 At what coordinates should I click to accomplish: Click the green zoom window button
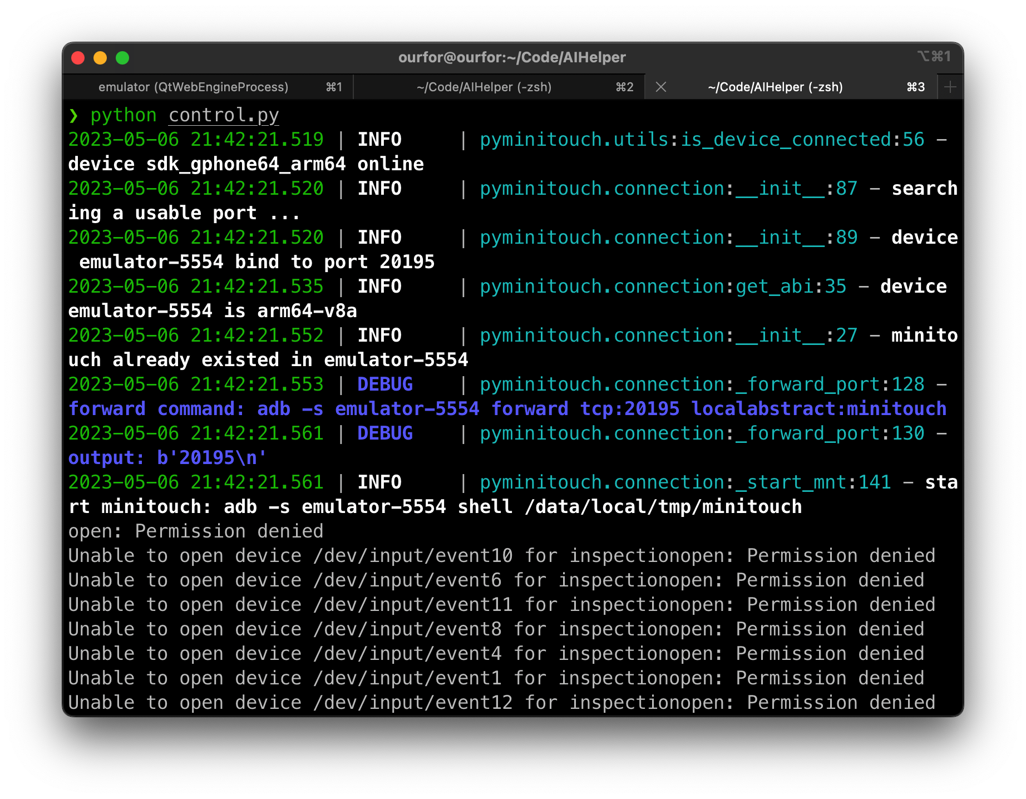coord(122,58)
